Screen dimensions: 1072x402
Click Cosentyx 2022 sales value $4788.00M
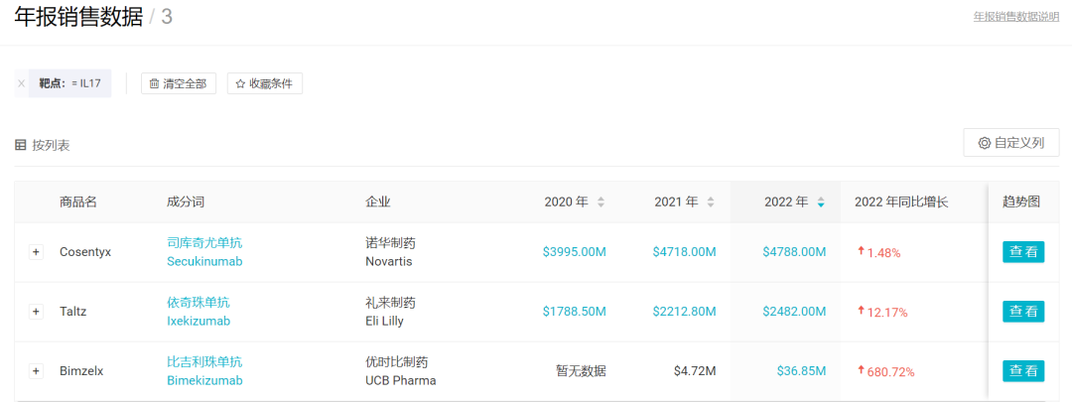tap(794, 252)
